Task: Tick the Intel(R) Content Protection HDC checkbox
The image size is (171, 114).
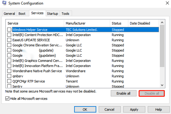Action: pyautogui.click(x=9, y=35)
